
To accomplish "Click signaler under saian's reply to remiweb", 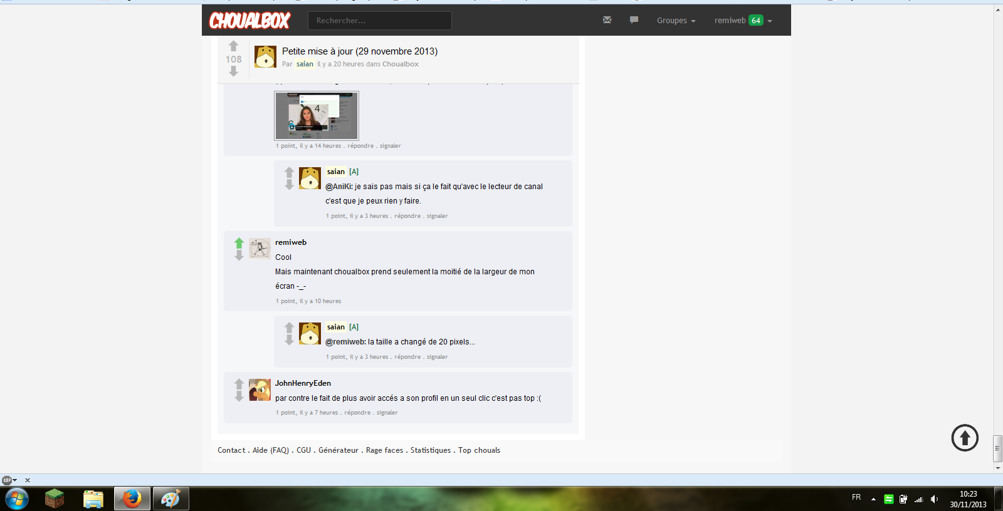I will pyautogui.click(x=437, y=357).
